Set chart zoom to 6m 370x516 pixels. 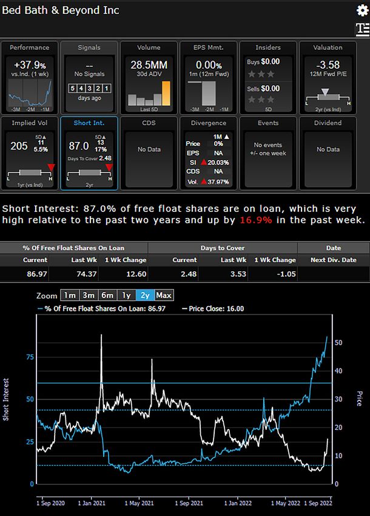[x=107, y=295]
